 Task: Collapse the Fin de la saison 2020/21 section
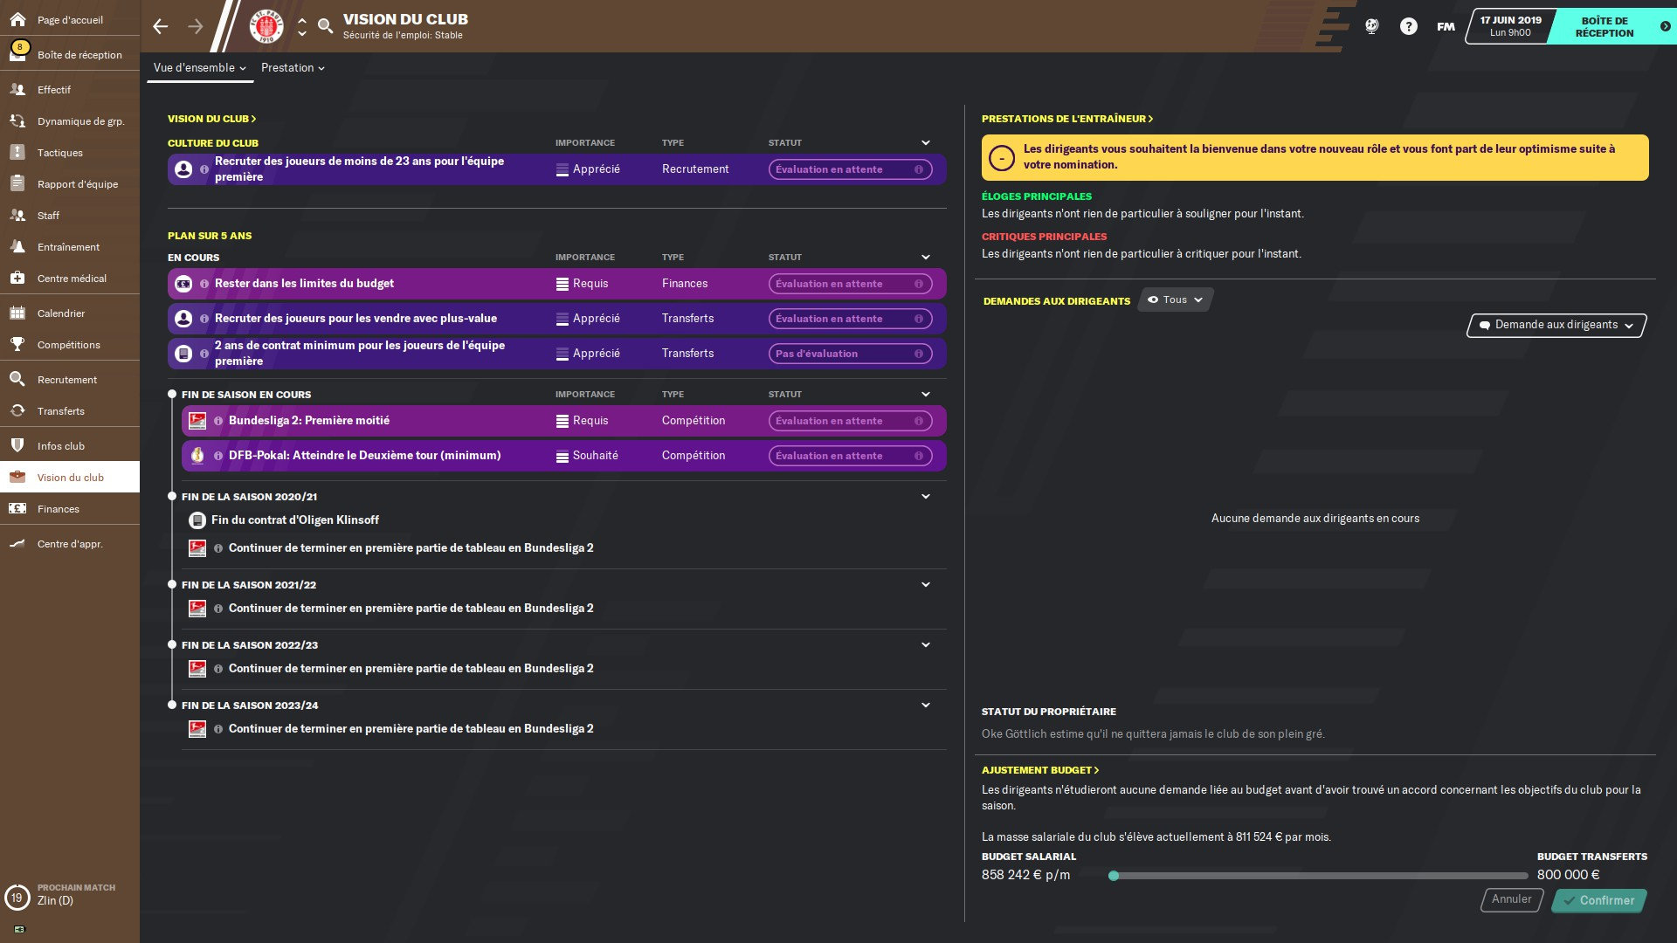point(925,497)
